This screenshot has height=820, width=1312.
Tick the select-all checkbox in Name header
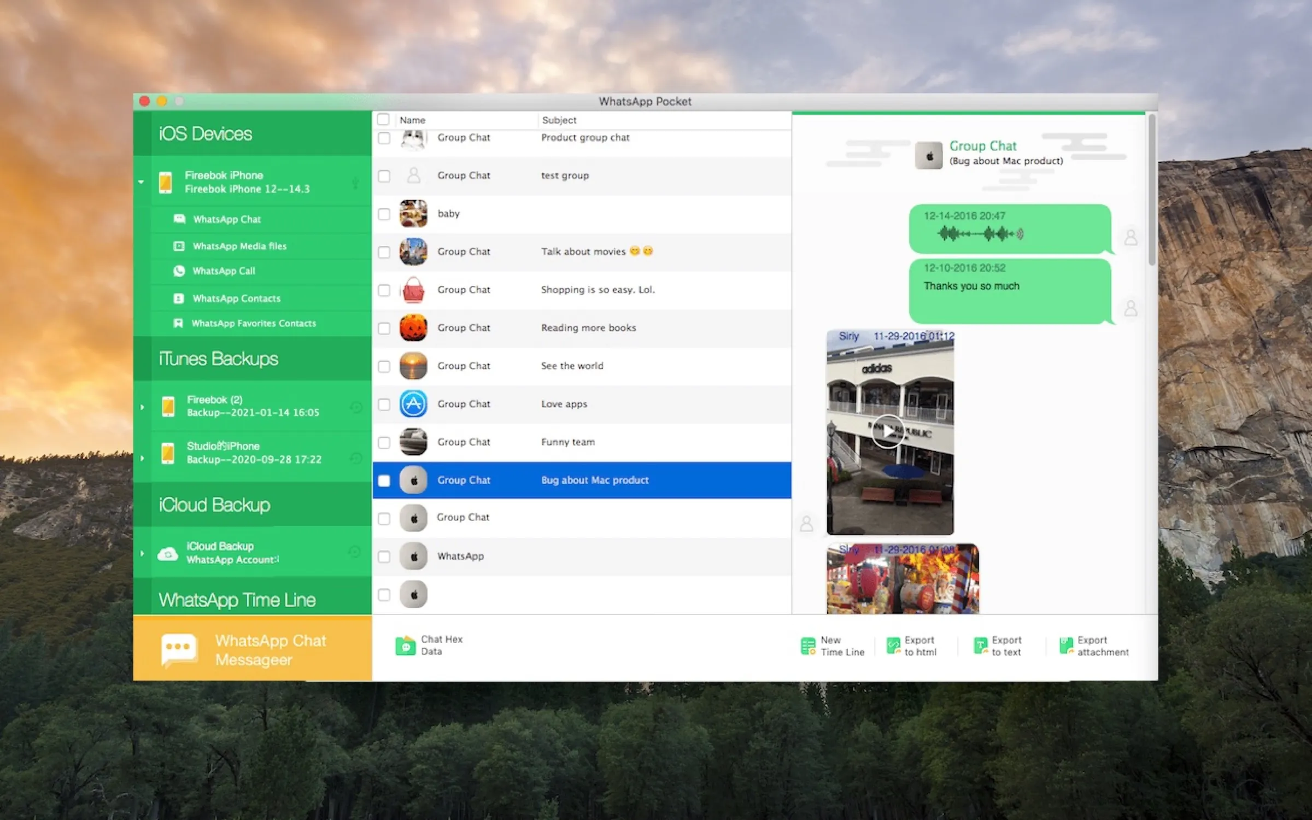384,120
